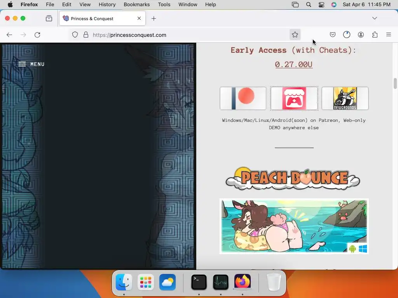Open Terminal from the Dock

click(x=199, y=282)
